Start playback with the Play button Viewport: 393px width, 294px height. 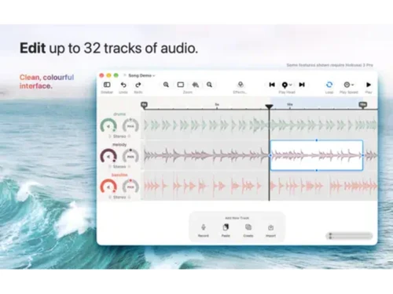(369, 85)
